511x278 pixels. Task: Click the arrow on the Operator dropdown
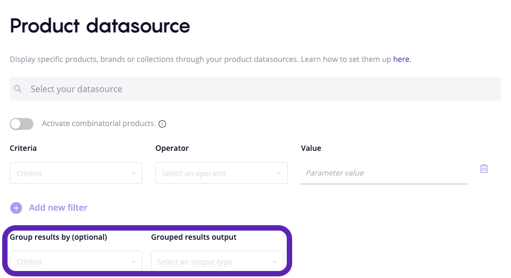click(x=279, y=173)
